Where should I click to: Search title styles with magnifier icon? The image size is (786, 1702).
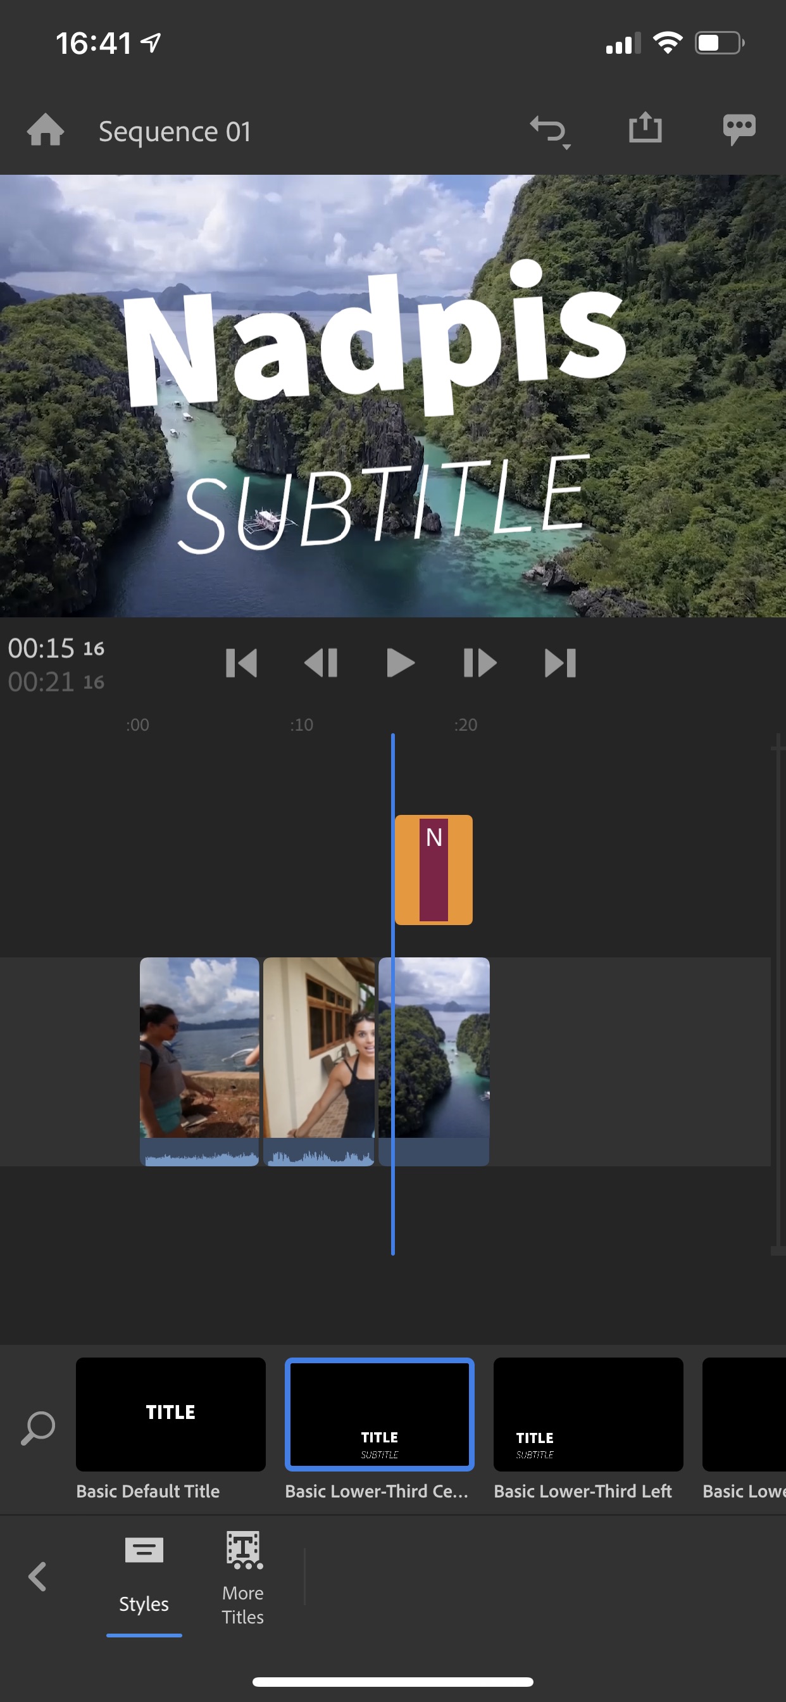37,1427
